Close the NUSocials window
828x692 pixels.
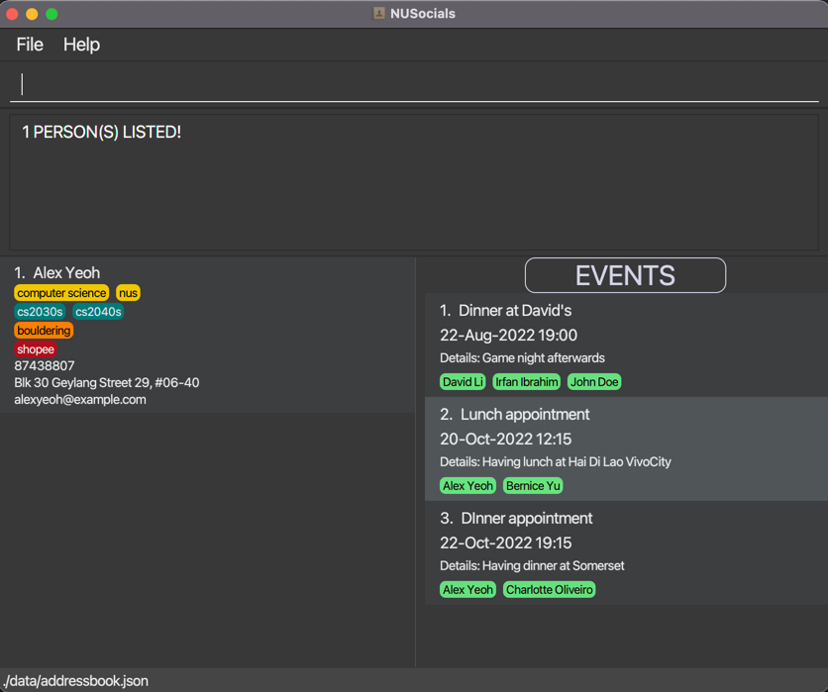point(12,14)
